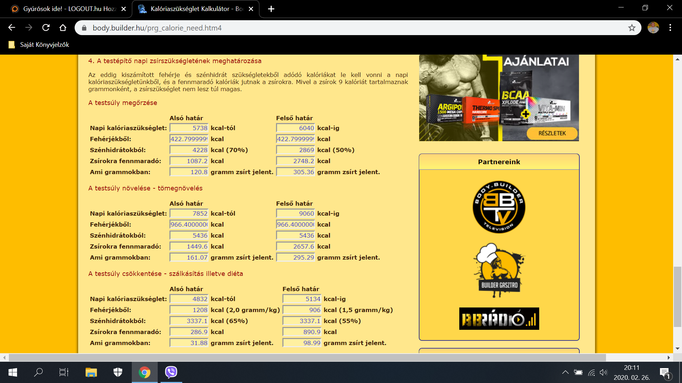Click the browser reload button
The width and height of the screenshot is (682, 383).
point(46,28)
